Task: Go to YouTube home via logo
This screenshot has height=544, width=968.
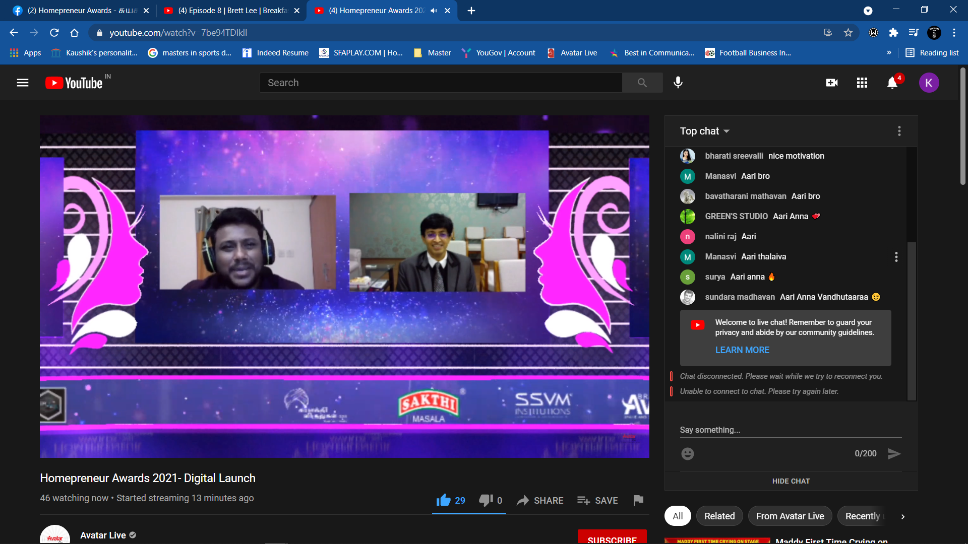Action: [x=74, y=83]
